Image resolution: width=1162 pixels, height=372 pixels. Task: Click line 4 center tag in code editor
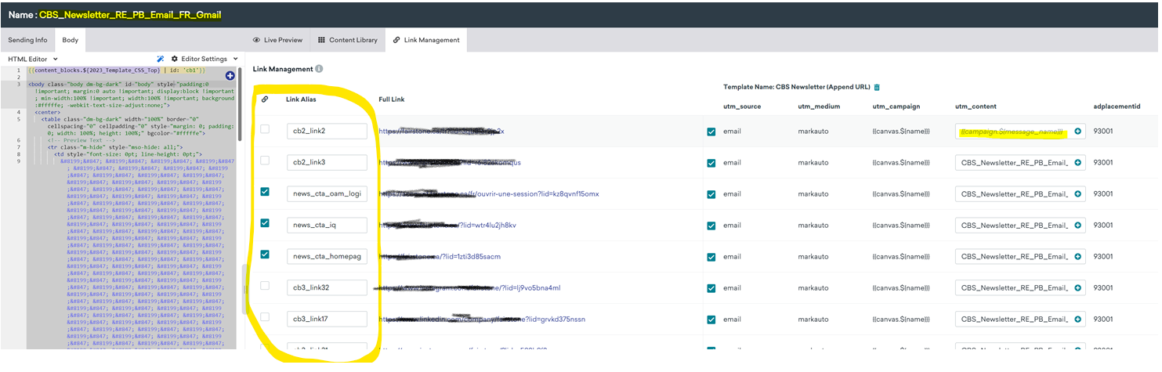coord(48,112)
